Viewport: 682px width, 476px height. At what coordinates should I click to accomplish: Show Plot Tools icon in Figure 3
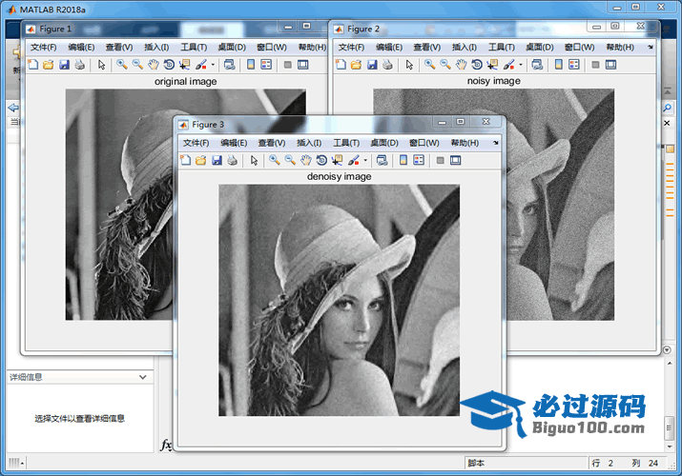tap(455, 160)
